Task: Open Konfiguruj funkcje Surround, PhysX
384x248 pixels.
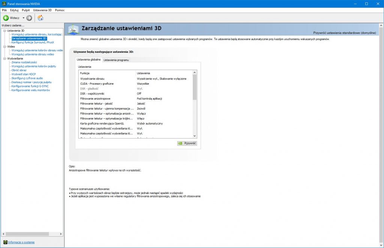Action: point(33,42)
